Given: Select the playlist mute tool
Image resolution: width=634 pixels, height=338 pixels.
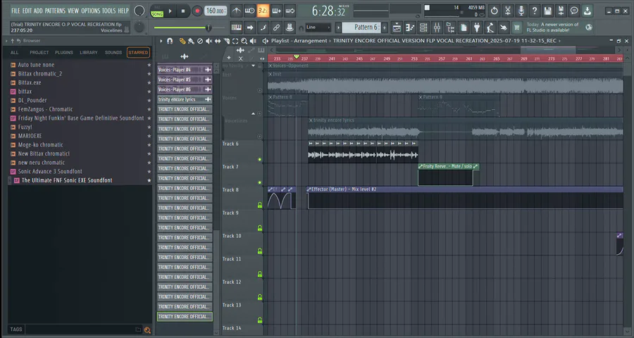Looking at the screenshot, I should [209, 41].
